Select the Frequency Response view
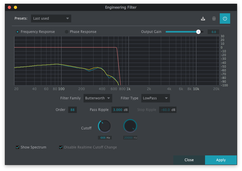This screenshot has height=171, width=242. pyautogui.click(x=17, y=32)
